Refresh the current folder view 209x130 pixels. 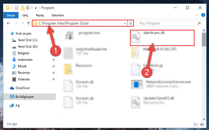pos(131,23)
